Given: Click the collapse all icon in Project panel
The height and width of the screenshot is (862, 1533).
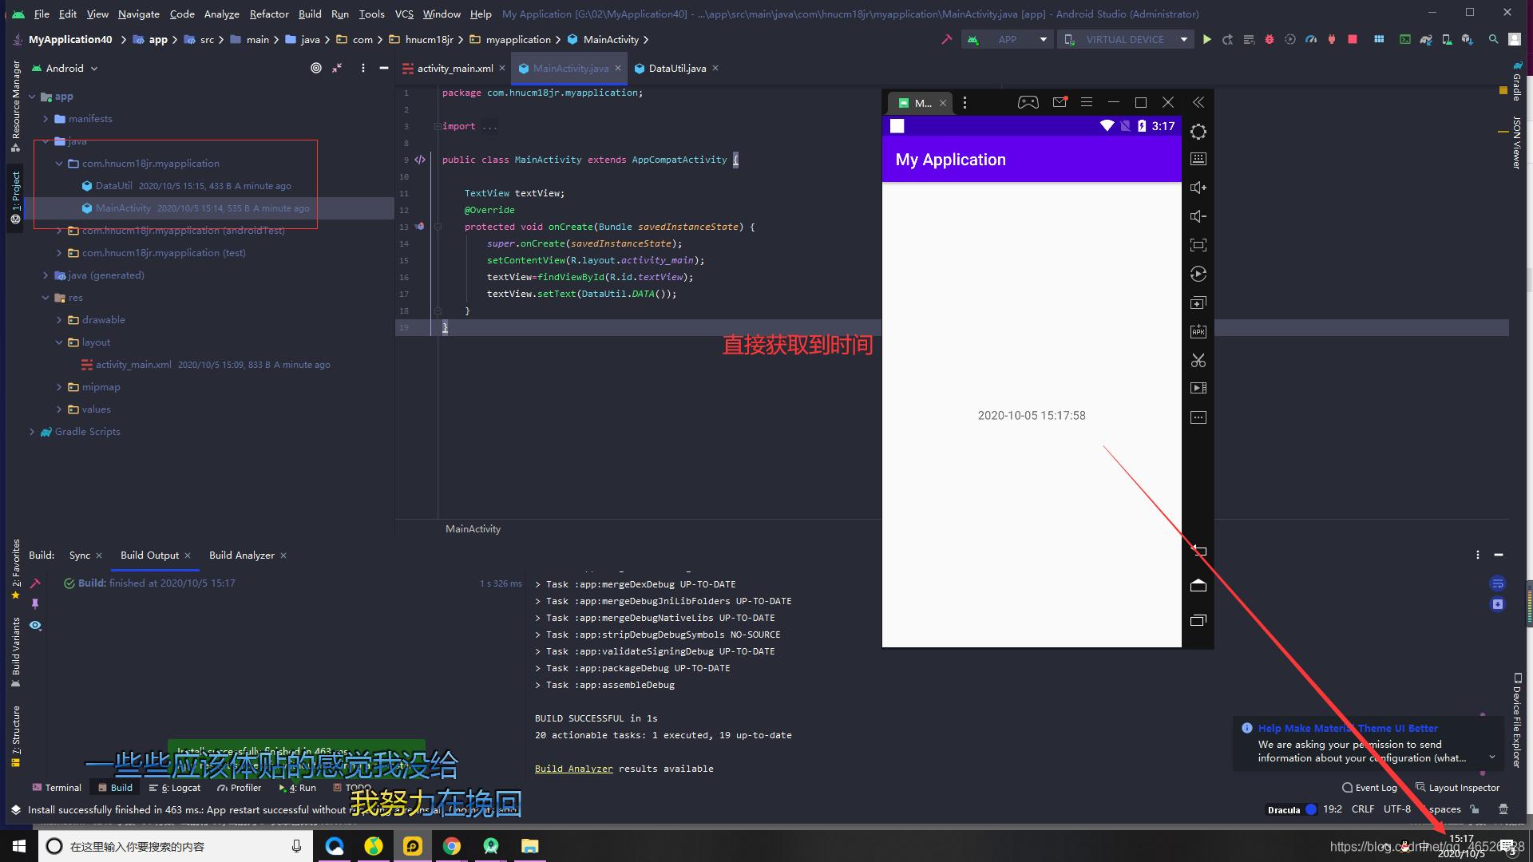Looking at the screenshot, I should click(x=337, y=68).
